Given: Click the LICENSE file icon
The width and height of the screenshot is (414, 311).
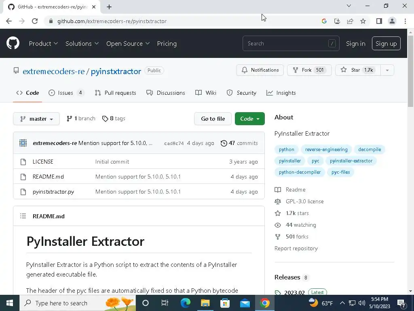Looking at the screenshot, I should (23, 162).
